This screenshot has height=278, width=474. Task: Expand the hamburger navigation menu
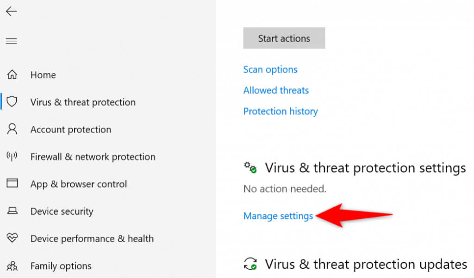pyautogui.click(x=11, y=41)
